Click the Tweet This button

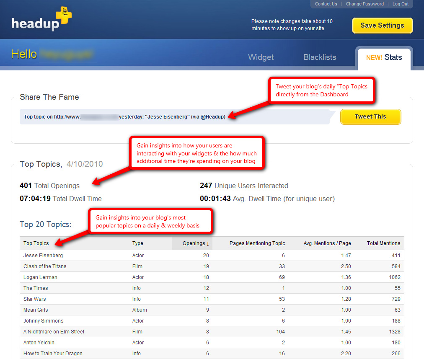pyautogui.click(x=370, y=117)
